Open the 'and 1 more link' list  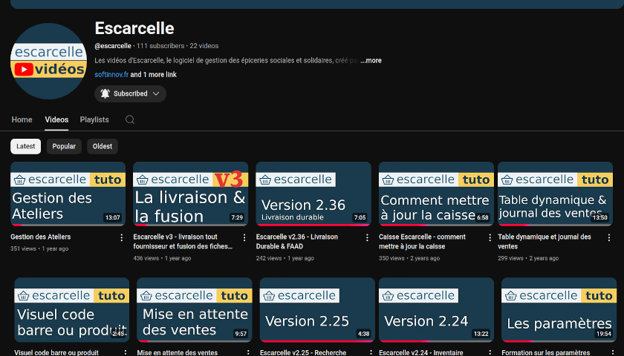click(154, 75)
